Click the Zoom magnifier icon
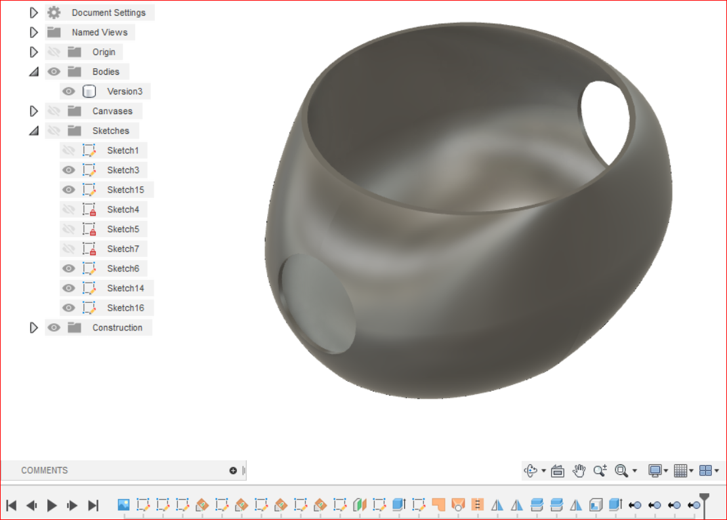Screen dimensions: 727x520 click(599, 470)
